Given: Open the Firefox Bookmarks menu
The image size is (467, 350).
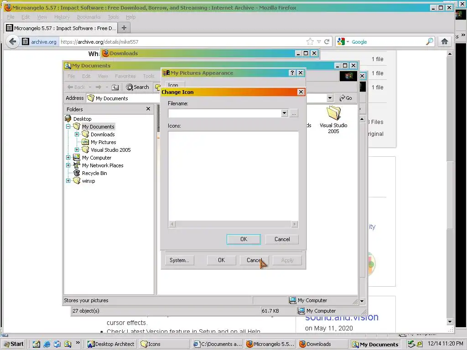Looking at the screenshot, I should pyautogui.click(x=88, y=17).
